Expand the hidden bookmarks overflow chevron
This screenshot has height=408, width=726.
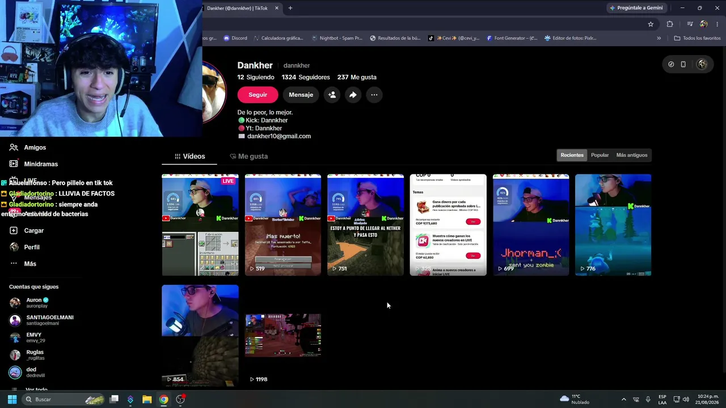point(659,38)
